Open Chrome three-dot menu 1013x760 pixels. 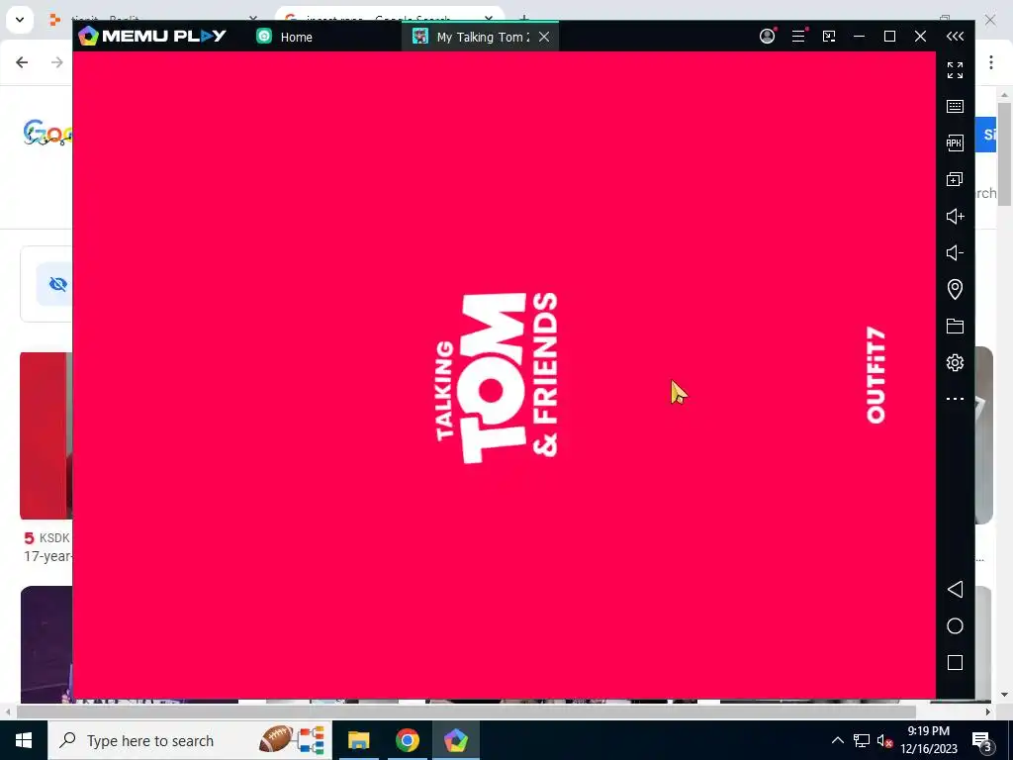(x=991, y=62)
